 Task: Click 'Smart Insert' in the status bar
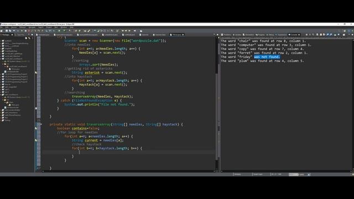258,175
